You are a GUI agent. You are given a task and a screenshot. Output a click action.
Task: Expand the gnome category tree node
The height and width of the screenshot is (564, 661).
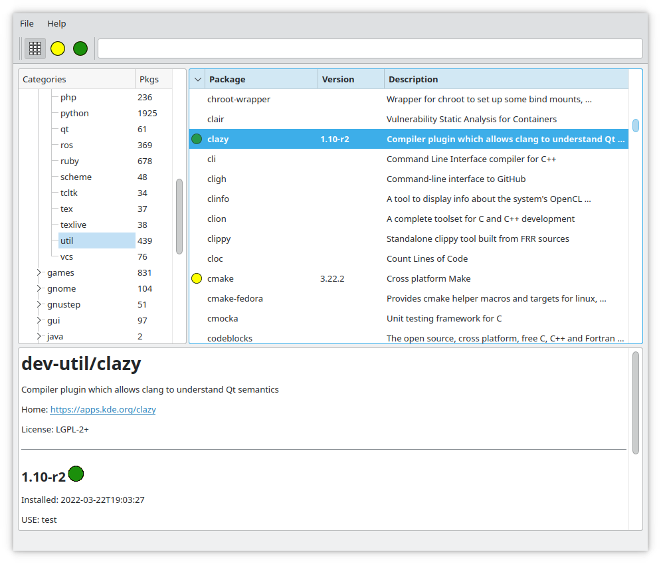click(39, 288)
